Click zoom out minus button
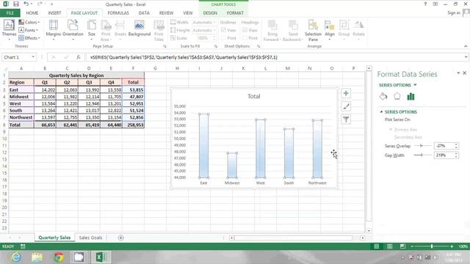The height and width of the screenshot is (264, 470). (412, 246)
